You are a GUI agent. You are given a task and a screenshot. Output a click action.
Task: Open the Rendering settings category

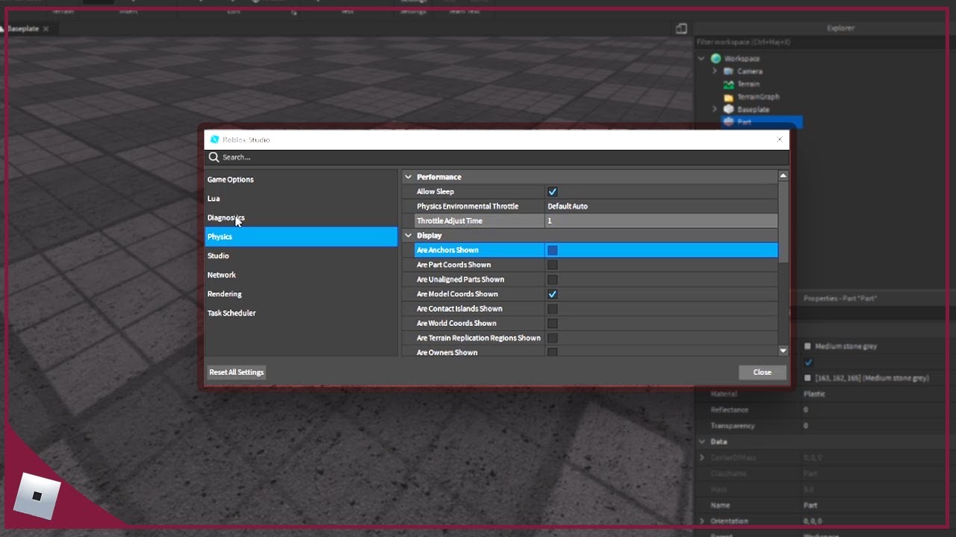(301, 294)
